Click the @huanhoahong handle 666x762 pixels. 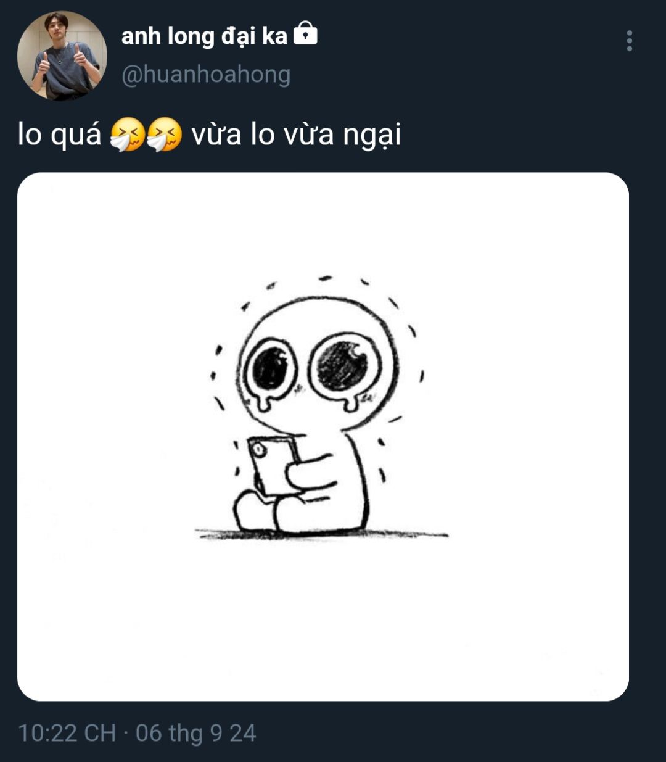pyautogui.click(x=206, y=75)
